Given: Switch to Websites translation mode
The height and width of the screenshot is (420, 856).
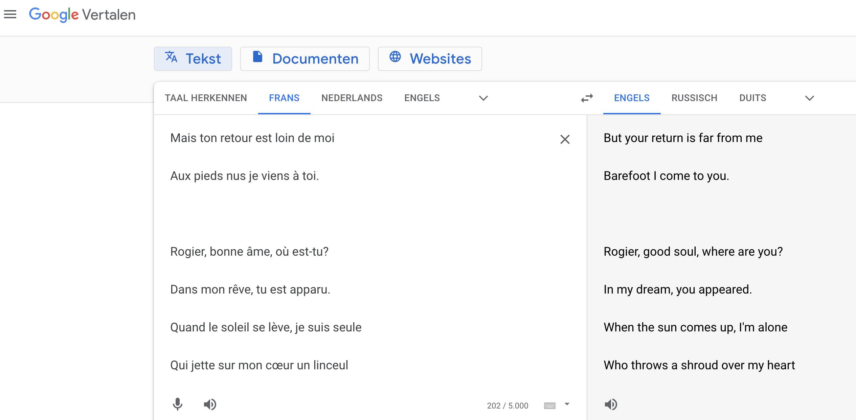Looking at the screenshot, I should click(430, 59).
